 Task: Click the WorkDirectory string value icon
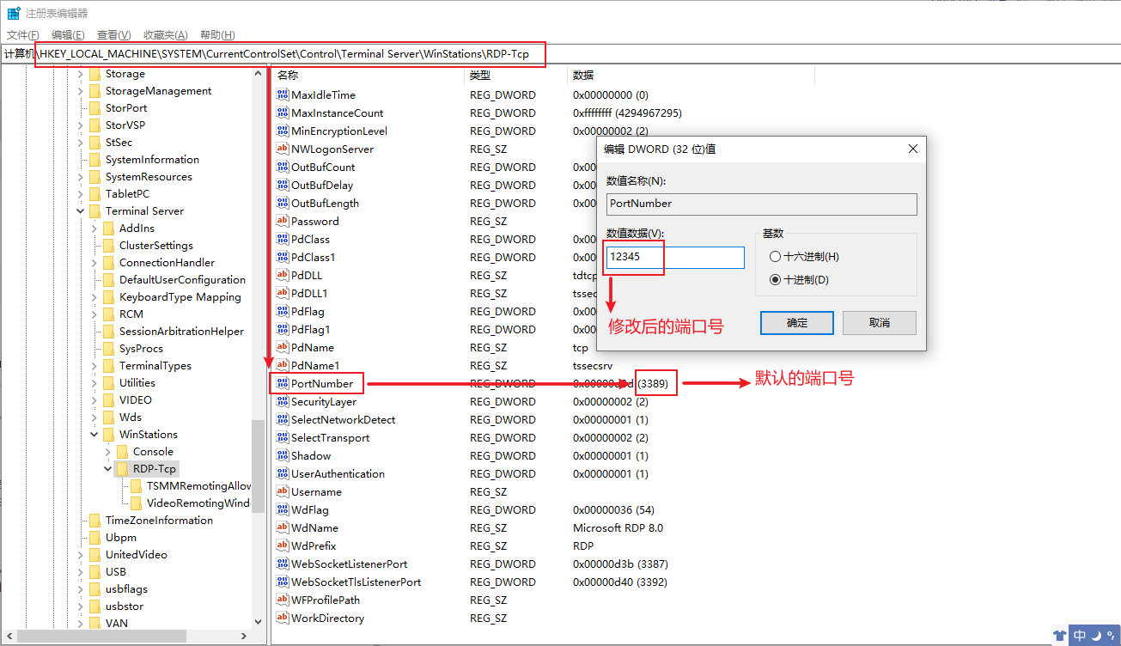click(x=283, y=618)
